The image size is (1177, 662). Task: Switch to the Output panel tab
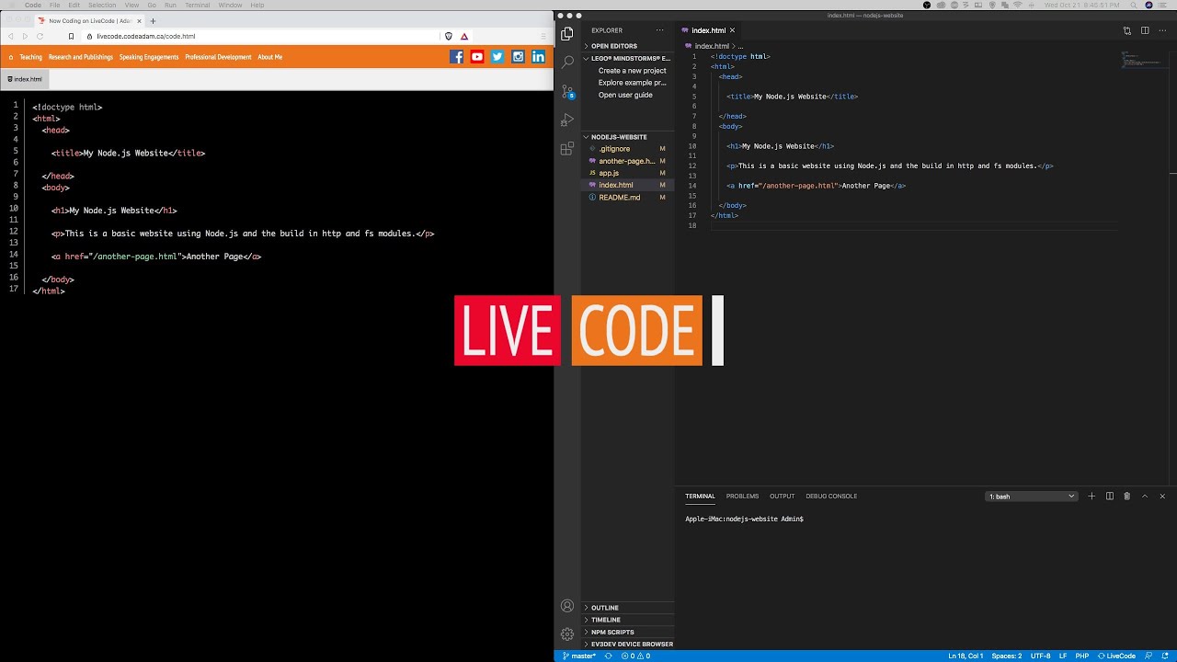(783, 496)
